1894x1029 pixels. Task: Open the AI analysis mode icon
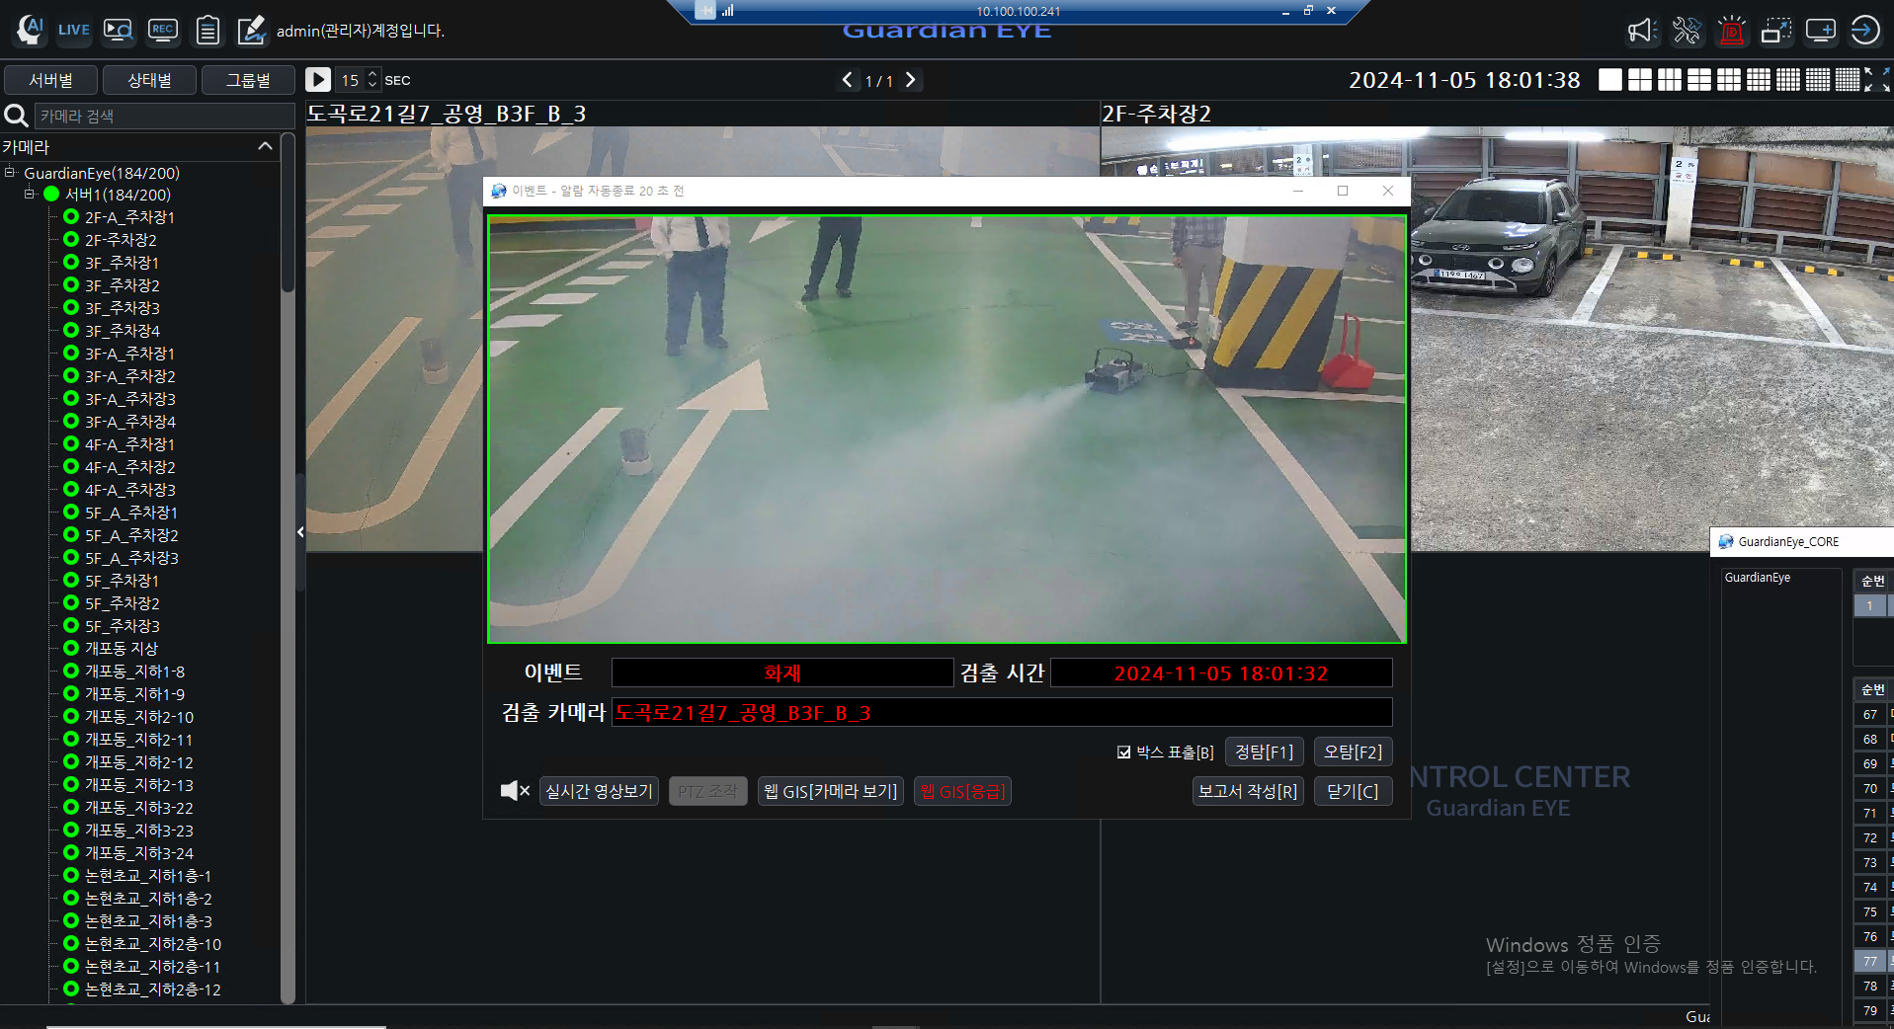click(30, 30)
